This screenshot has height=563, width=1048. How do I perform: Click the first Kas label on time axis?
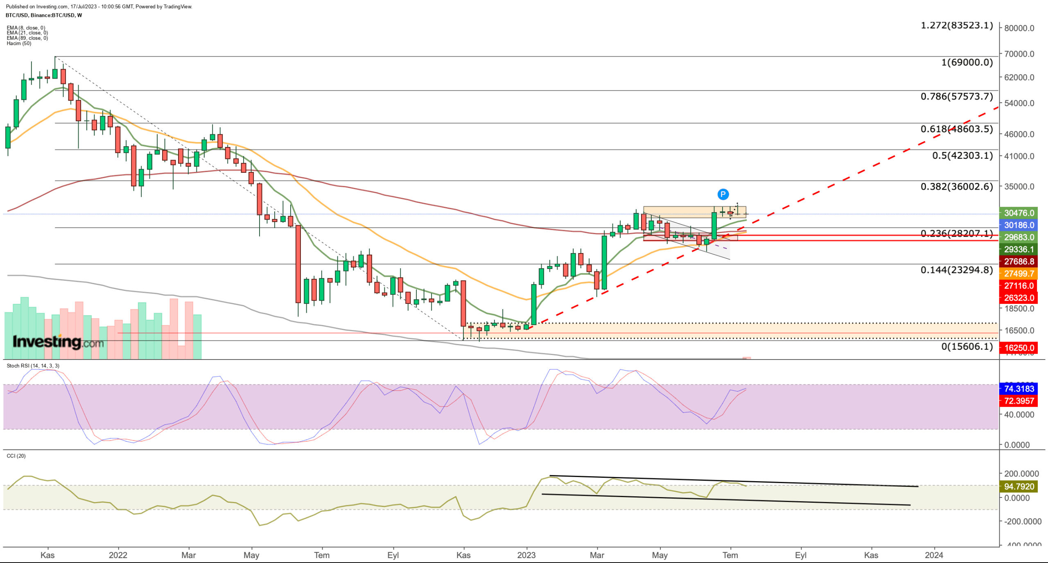pos(47,555)
